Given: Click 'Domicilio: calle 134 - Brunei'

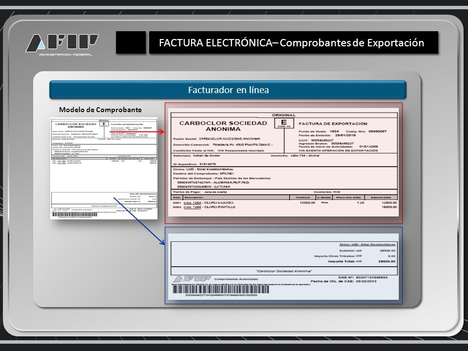Looking at the screenshot, I should pos(295,156).
